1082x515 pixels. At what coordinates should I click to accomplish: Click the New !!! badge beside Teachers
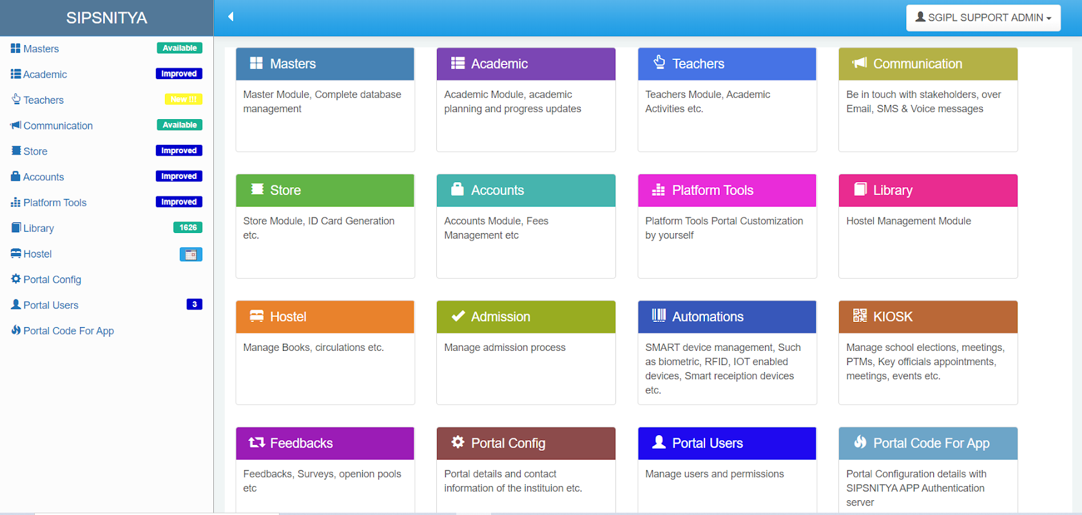pos(184,99)
